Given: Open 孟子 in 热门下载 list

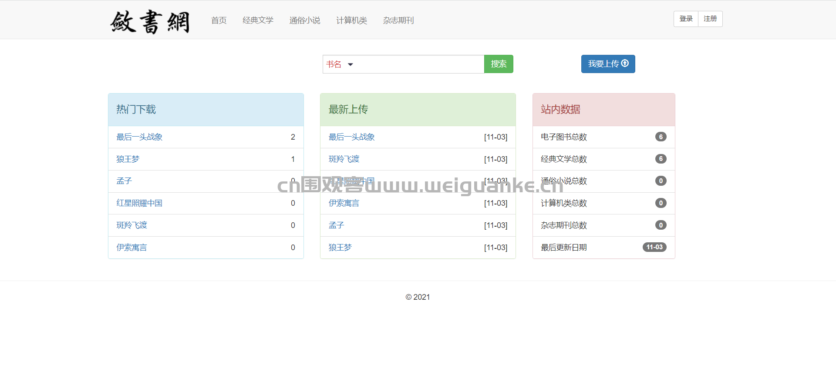Looking at the screenshot, I should pyautogui.click(x=124, y=181).
